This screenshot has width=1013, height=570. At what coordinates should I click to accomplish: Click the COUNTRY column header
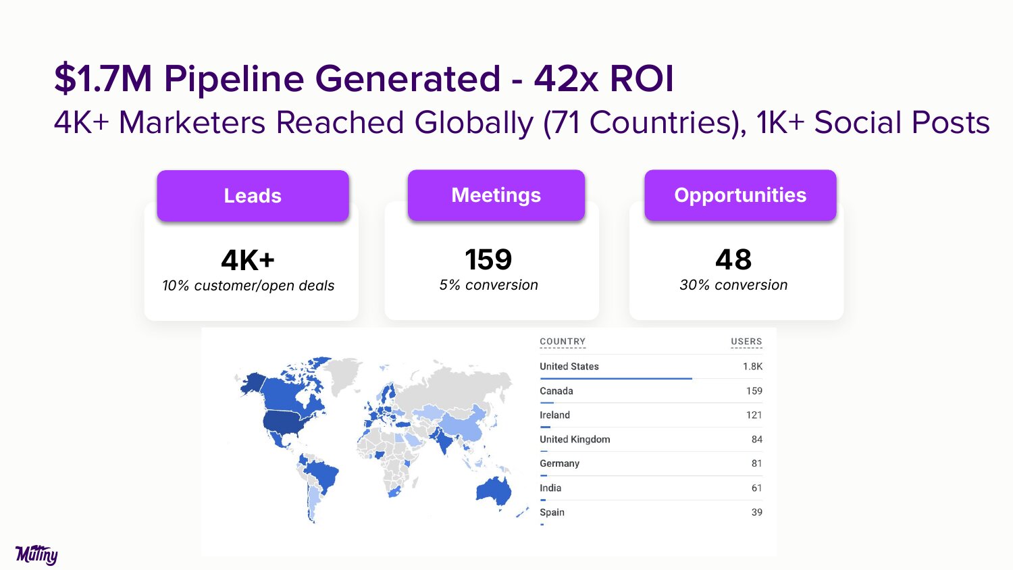click(x=563, y=342)
